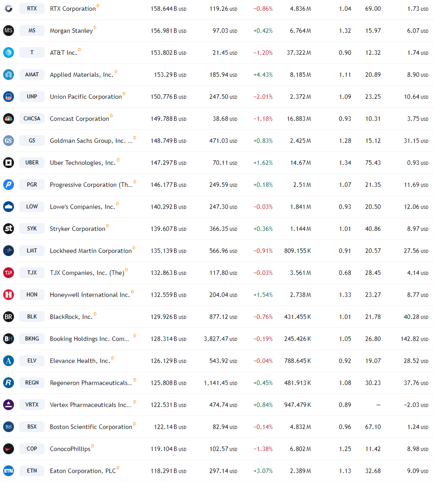This screenshot has height=482, width=434.
Task: Click Honeywell change +1.54%
Action: [263, 295]
